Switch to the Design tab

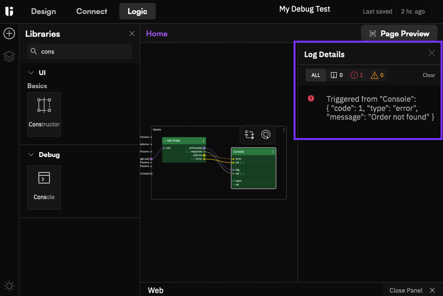point(43,11)
